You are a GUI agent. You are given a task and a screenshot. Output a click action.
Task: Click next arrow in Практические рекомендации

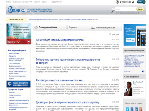point(144,71)
